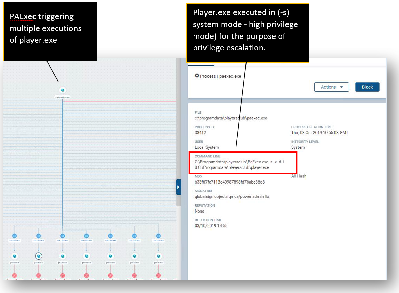Image resolution: width=399 pixels, height=293 pixels.
Task: Select the highlighted paexec.exe process node
Action: [x=38, y=256]
